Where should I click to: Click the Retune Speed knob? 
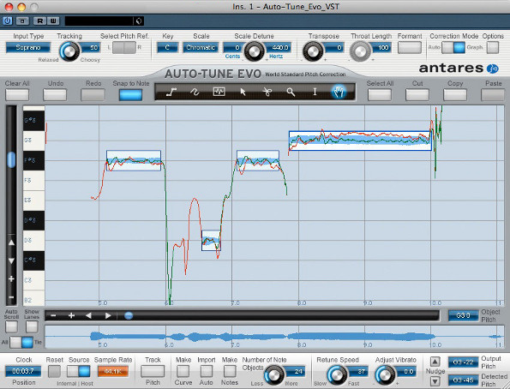[336, 375]
